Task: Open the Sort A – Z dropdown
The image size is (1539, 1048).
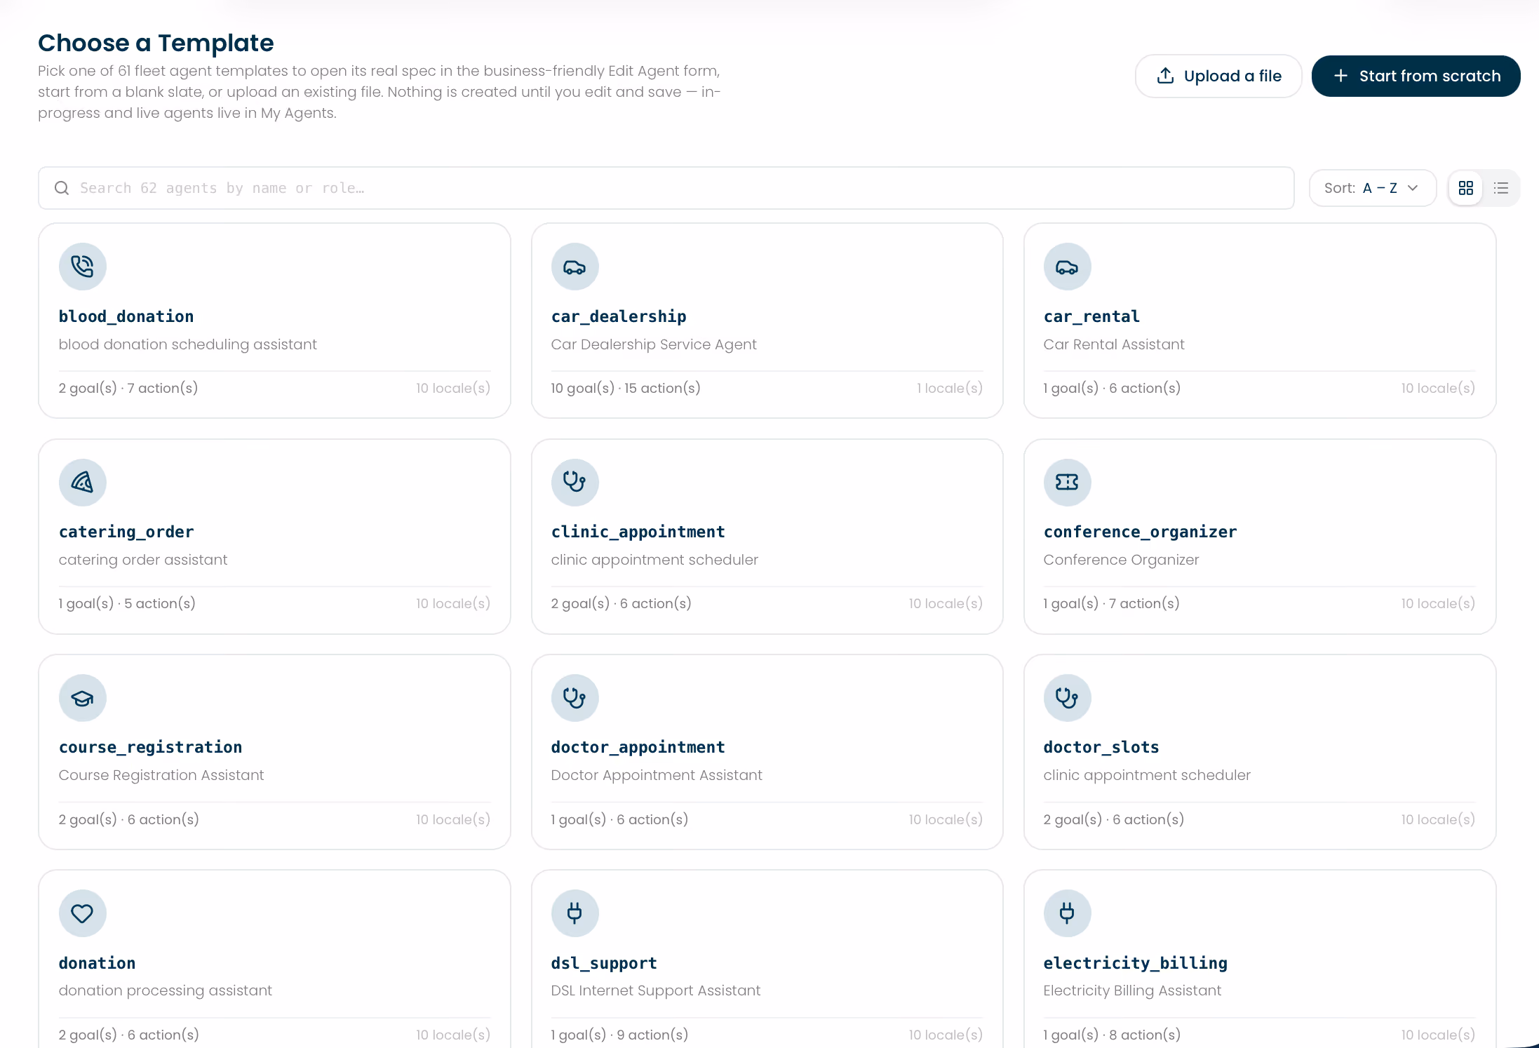Action: 1372,188
